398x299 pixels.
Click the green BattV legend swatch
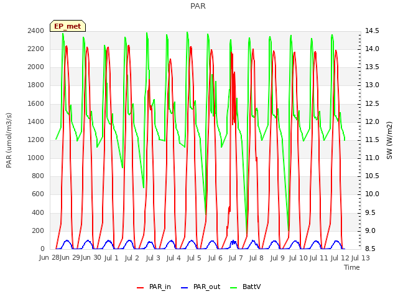click(x=234, y=288)
